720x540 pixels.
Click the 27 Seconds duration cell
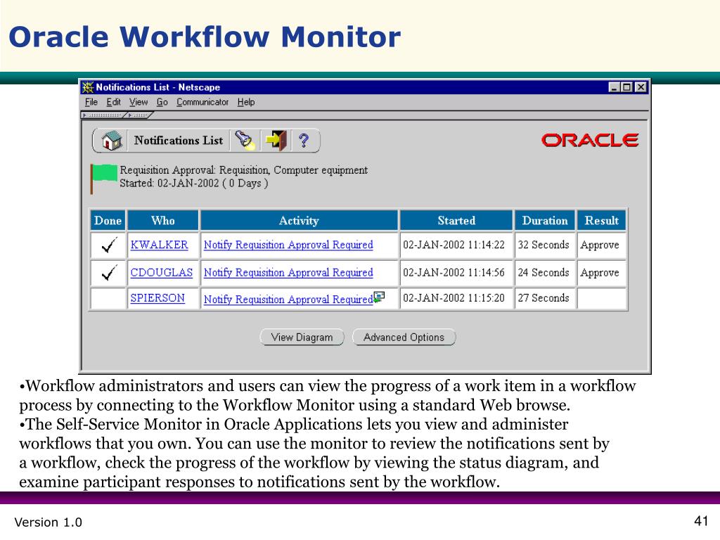[544, 298]
